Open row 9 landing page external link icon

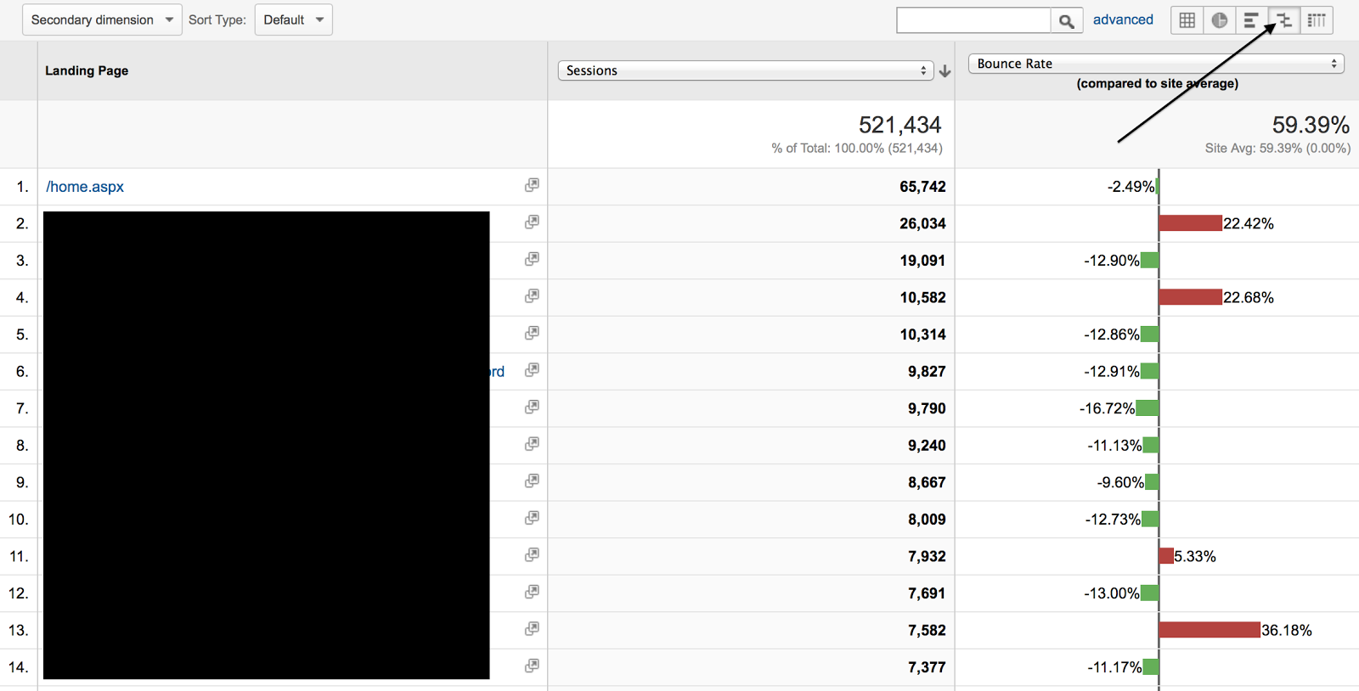pyautogui.click(x=532, y=480)
